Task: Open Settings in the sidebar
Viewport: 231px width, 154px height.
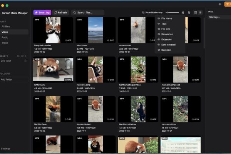Action: [6, 149]
